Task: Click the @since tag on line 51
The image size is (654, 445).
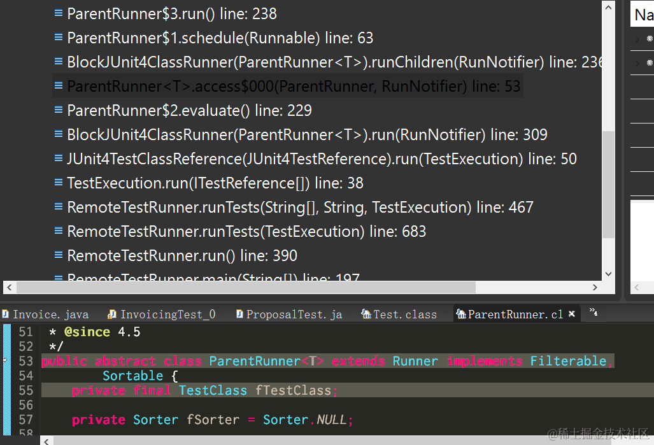Action: pyautogui.click(x=87, y=332)
